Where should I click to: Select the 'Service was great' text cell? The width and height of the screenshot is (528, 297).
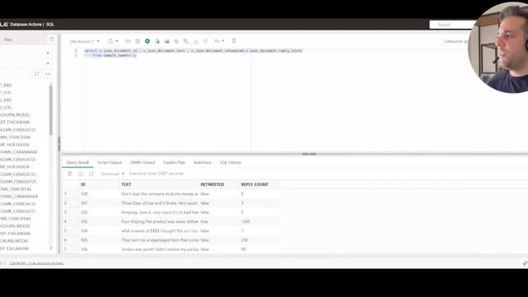[159, 249]
